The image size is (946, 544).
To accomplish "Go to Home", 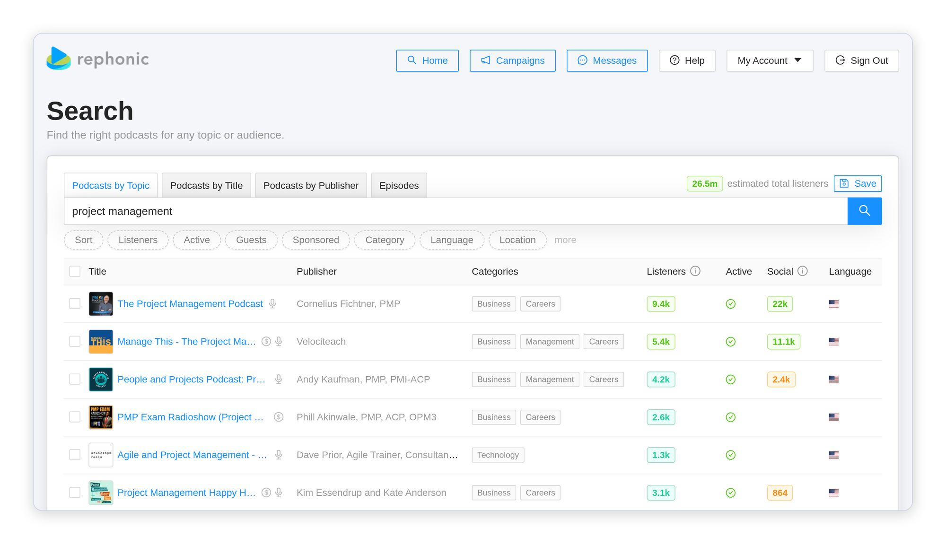I will pos(427,60).
